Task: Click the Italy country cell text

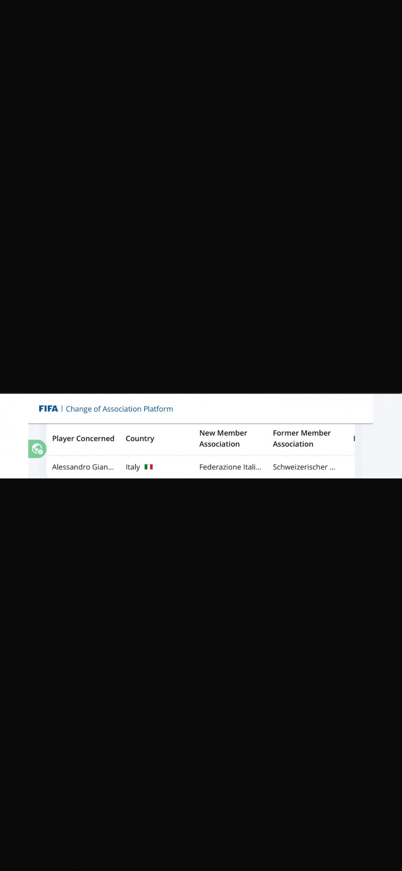Action: [x=132, y=467]
